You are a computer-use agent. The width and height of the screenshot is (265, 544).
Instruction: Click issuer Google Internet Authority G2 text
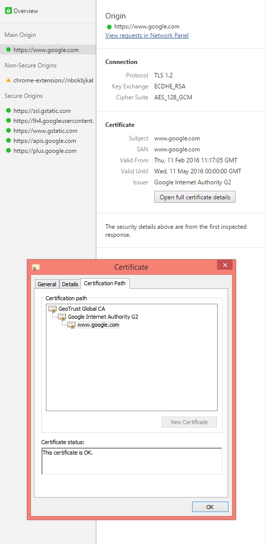tap(193, 182)
